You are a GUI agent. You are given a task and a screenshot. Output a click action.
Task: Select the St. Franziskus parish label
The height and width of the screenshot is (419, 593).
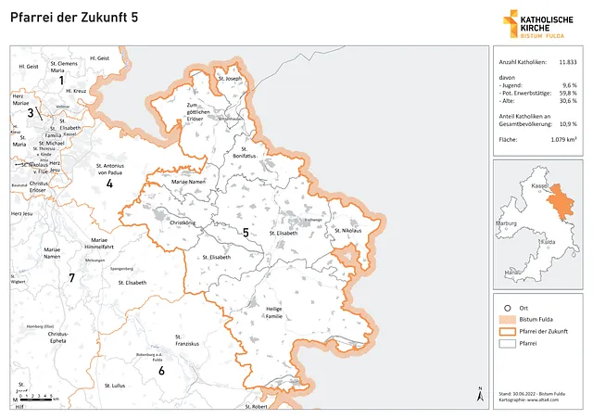click(x=186, y=340)
